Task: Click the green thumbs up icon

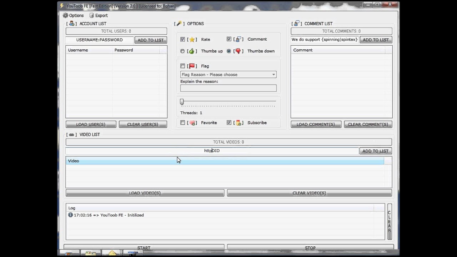Action: (192, 51)
